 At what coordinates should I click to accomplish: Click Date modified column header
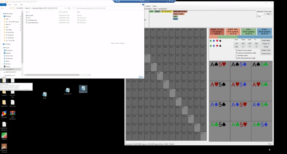pos(63,12)
